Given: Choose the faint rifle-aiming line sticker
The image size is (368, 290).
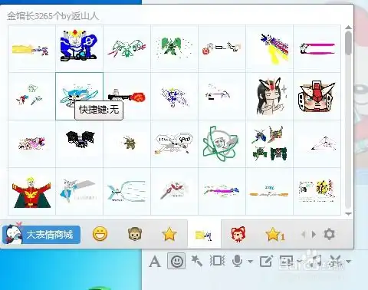Looking at the screenshot, I should [x=222, y=96].
